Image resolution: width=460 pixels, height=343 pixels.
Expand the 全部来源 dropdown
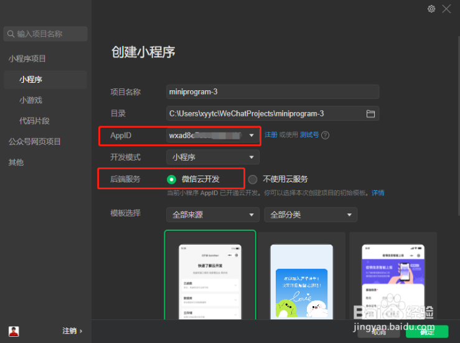click(x=213, y=215)
